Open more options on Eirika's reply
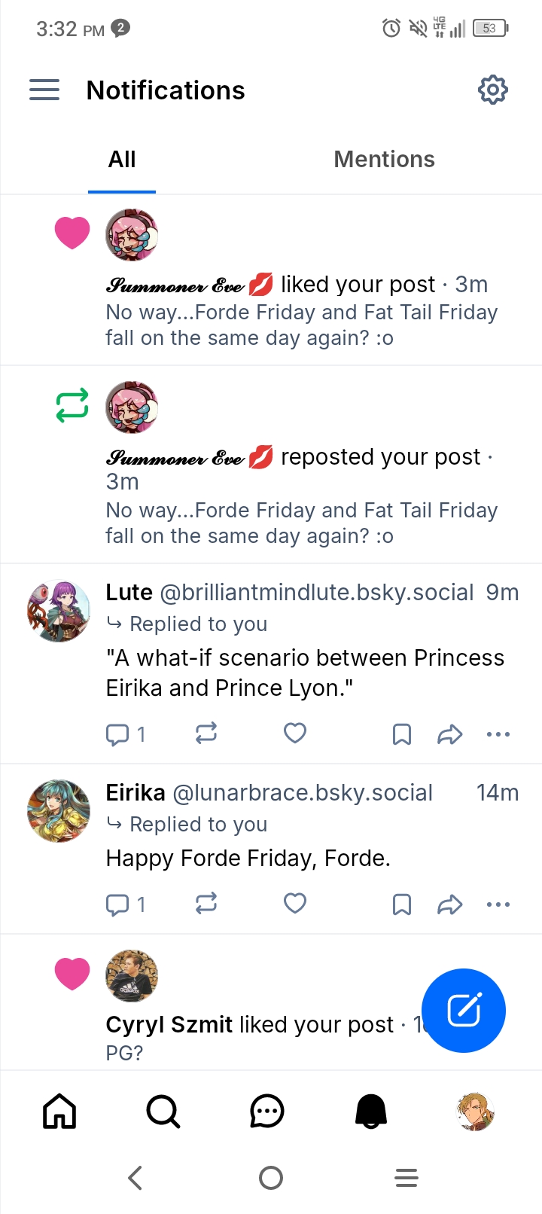Image resolution: width=542 pixels, height=1214 pixels. click(x=498, y=904)
